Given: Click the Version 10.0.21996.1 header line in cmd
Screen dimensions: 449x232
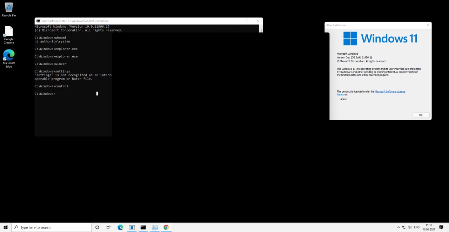Looking at the screenshot, I should [72, 27].
